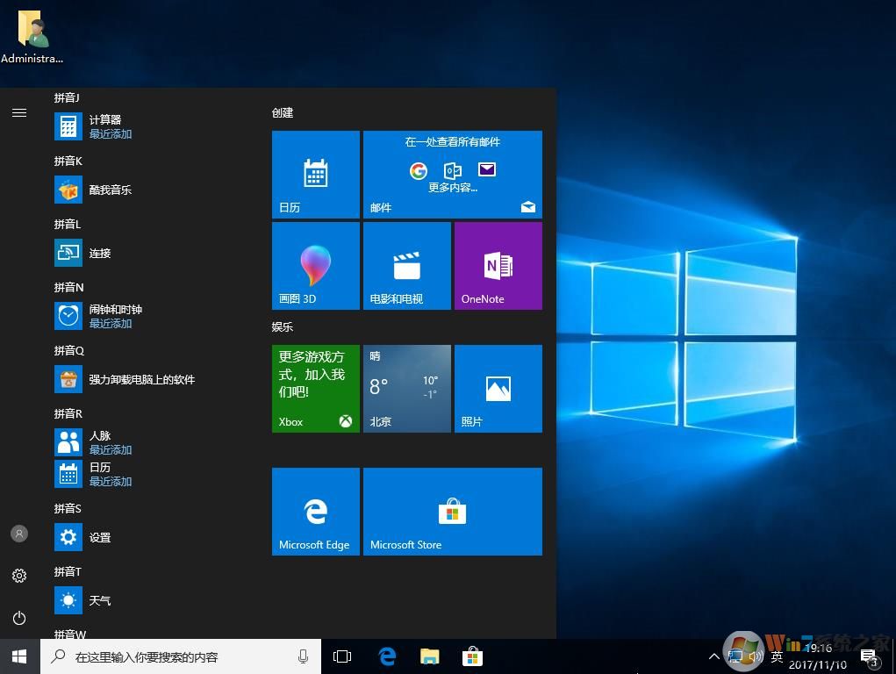Click the microphone icon in search box
896x674 pixels.
(x=304, y=656)
